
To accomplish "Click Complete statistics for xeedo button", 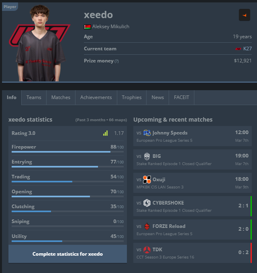I will [x=67, y=254].
